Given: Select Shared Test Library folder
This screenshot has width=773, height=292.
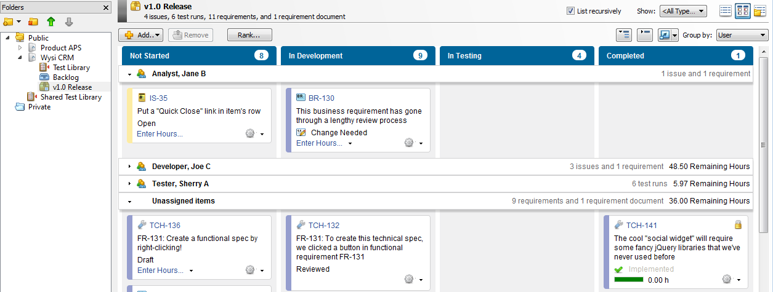Looking at the screenshot, I should click(70, 97).
